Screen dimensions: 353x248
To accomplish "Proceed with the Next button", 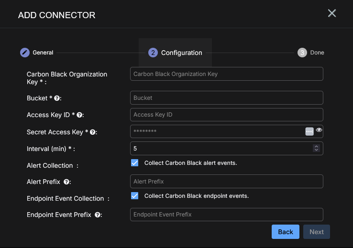I will (x=316, y=232).
